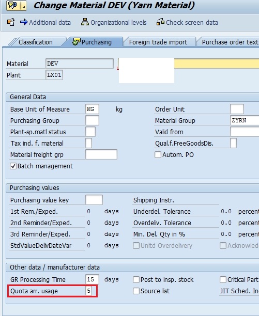The image size is (259, 316).
Task: Click Tax ind. f. material field
Action: [x=88, y=143]
